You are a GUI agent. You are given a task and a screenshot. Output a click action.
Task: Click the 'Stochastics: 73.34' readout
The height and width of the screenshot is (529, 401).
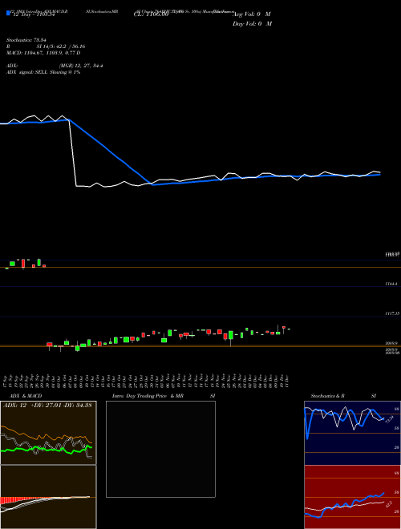[x=26, y=40]
